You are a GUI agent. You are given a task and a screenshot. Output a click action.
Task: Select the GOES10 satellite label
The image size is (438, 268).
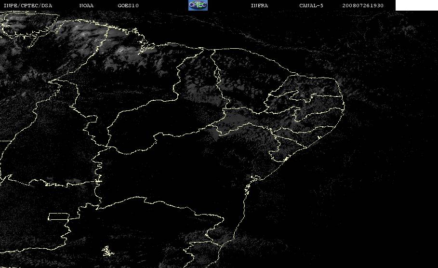click(128, 6)
